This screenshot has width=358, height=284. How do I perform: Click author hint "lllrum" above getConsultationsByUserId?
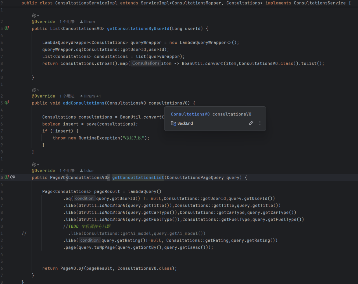pos(87,22)
